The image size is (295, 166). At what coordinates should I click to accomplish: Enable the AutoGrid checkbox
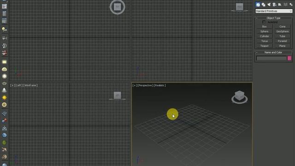[264, 22]
